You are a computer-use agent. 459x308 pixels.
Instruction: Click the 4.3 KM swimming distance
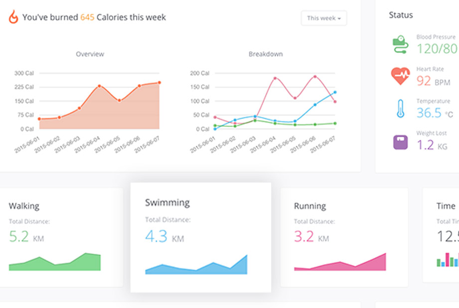(x=164, y=236)
